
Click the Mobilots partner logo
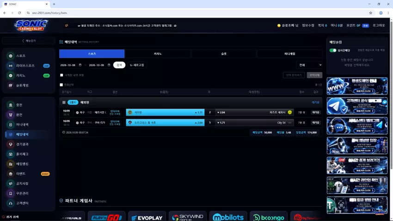tap(228, 217)
